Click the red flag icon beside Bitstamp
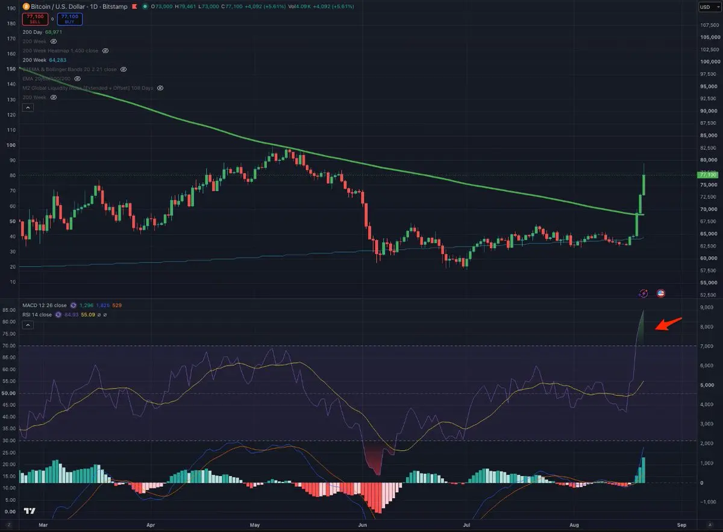The image size is (723, 532). (x=134, y=6)
